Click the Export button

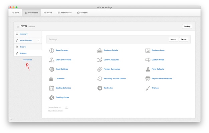(184, 39)
